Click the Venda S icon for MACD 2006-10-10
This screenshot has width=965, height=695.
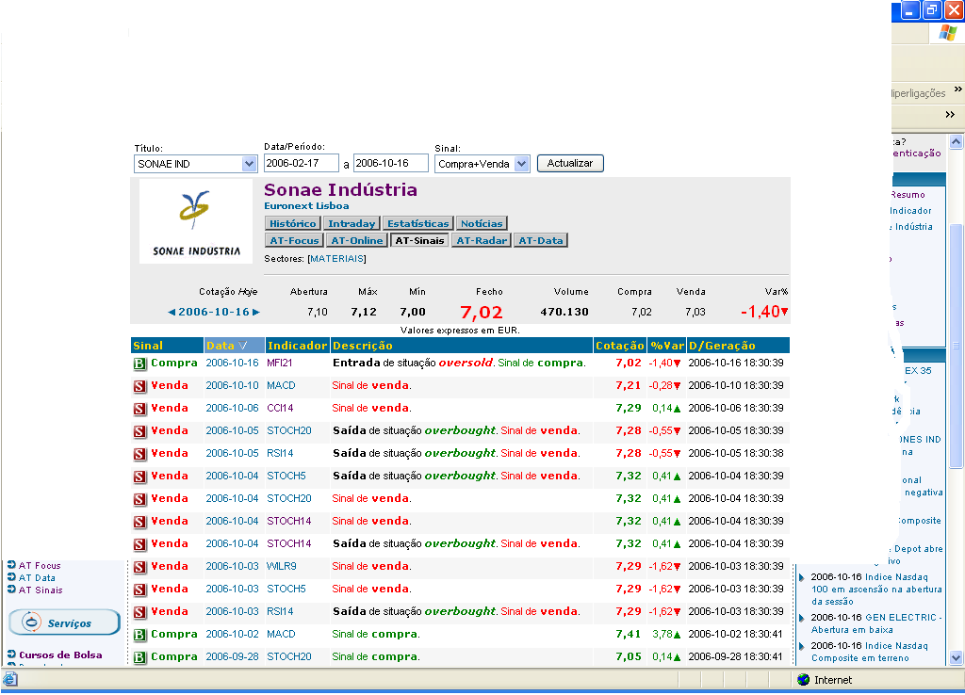(139, 386)
